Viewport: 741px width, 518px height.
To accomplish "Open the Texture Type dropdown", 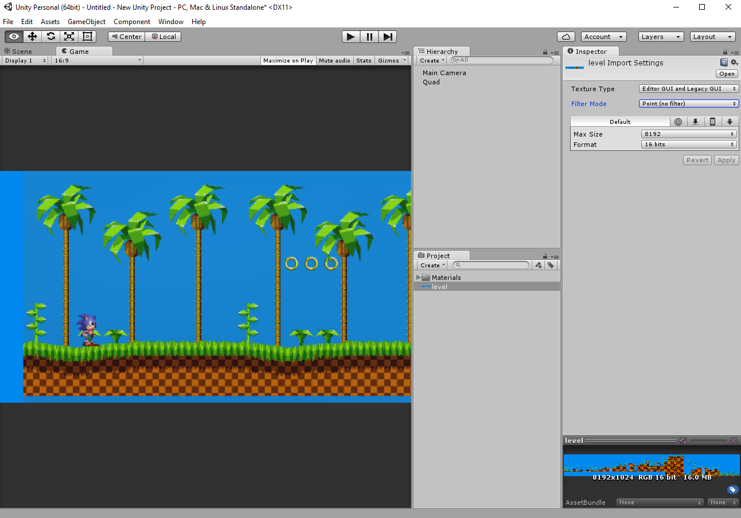I will click(x=689, y=89).
